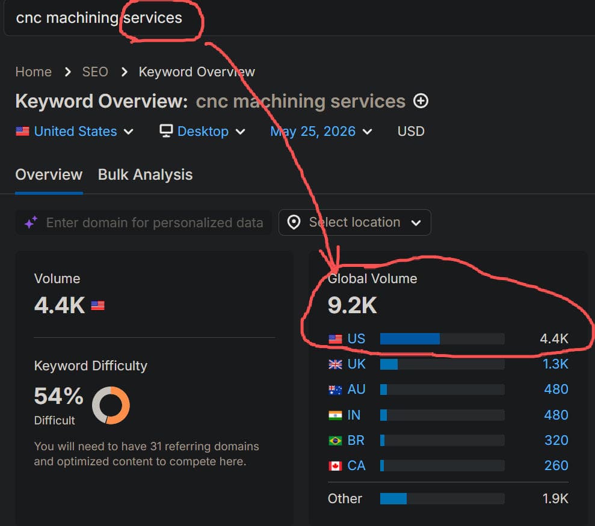The image size is (595, 526).
Task: Click the plus icon beside the keyword title
Action: 421,101
